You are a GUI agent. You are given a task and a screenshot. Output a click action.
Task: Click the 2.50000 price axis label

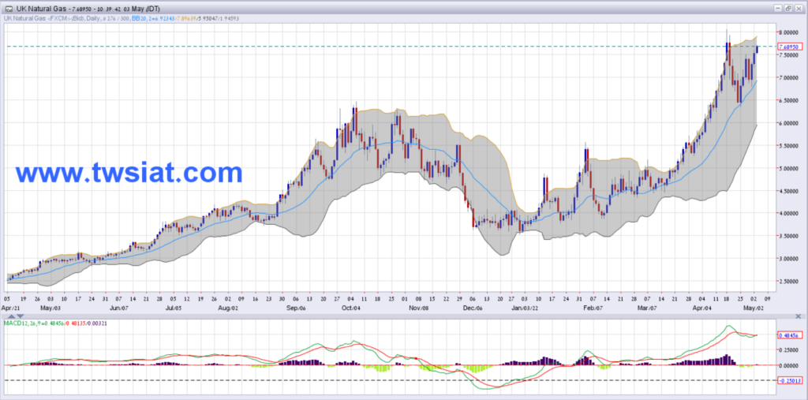pos(788,282)
